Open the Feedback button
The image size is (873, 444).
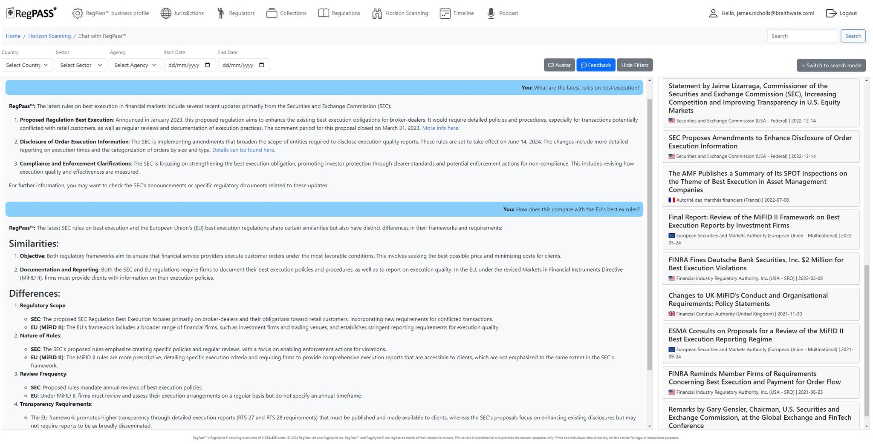click(595, 65)
